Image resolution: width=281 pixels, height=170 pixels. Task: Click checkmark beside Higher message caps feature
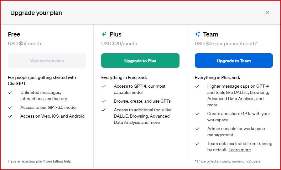coord(197,86)
